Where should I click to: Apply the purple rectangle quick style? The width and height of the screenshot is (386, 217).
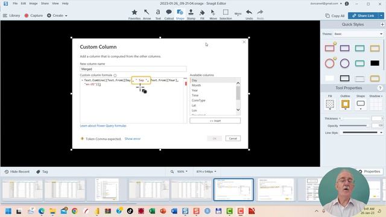(x=344, y=48)
